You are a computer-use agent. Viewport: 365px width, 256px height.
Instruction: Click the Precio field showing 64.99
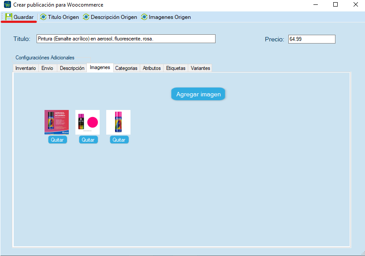click(x=312, y=39)
